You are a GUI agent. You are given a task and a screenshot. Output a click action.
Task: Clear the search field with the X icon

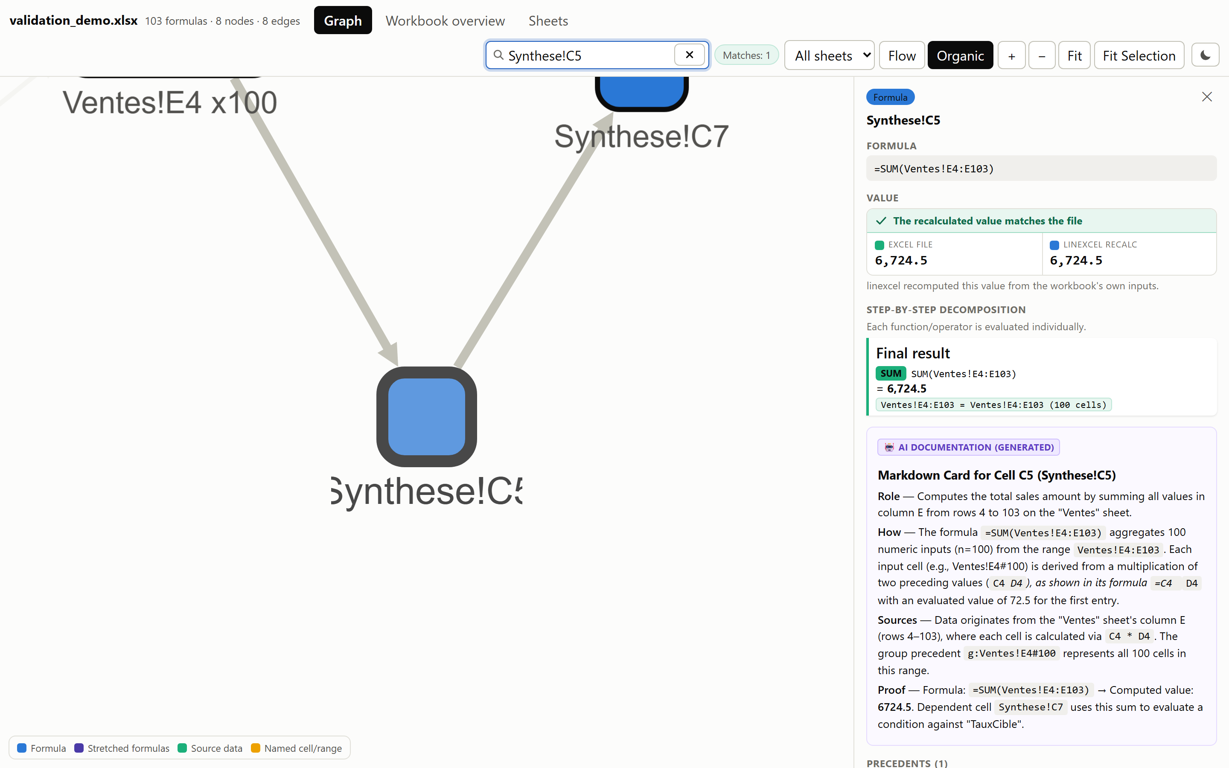coord(689,55)
